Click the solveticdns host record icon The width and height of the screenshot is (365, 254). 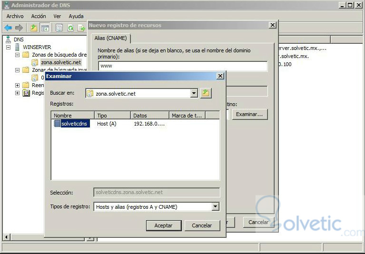[x=57, y=124]
